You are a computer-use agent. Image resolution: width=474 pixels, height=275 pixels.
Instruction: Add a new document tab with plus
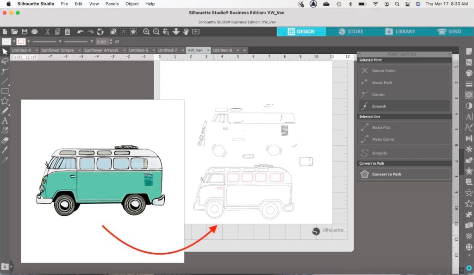point(244,50)
